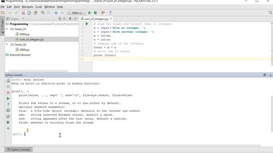273x153 pixels.
Task: Click the Search Everywhere magnifier icon
Action: click(x=270, y=13)
